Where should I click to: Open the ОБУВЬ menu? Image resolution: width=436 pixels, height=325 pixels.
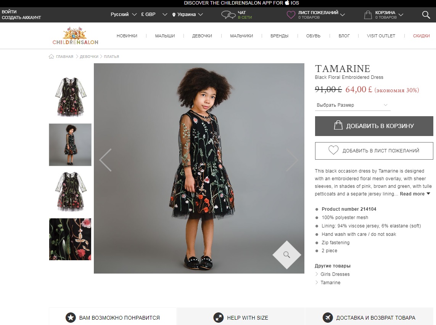point(313,36)
